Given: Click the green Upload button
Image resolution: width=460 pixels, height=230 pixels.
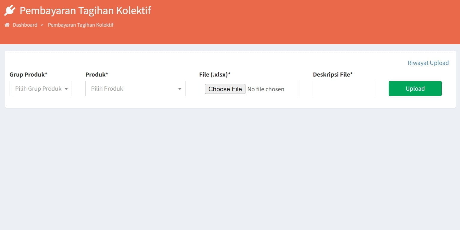Looking at the screenshot, I should 415,89.
